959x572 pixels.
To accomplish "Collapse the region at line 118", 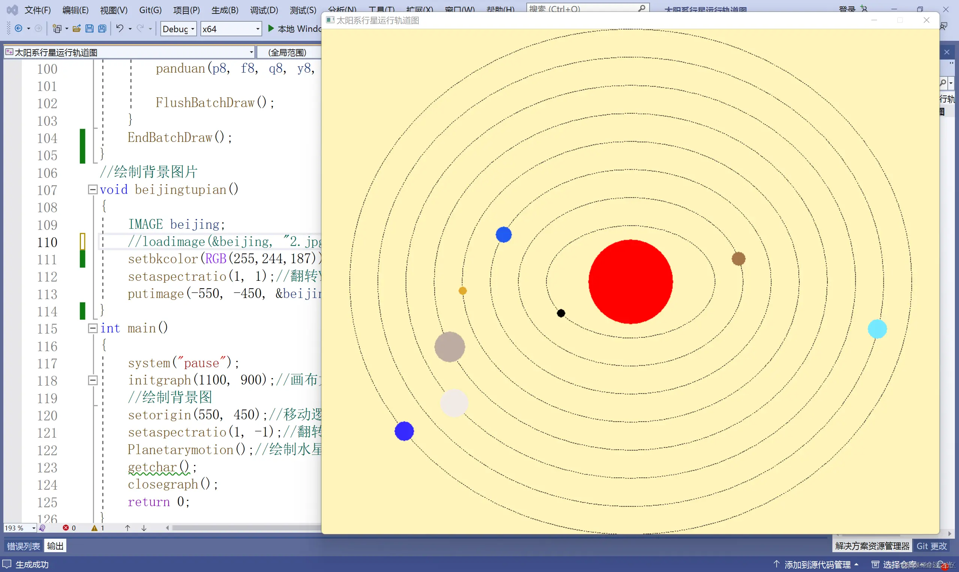I will coord(93,380).
